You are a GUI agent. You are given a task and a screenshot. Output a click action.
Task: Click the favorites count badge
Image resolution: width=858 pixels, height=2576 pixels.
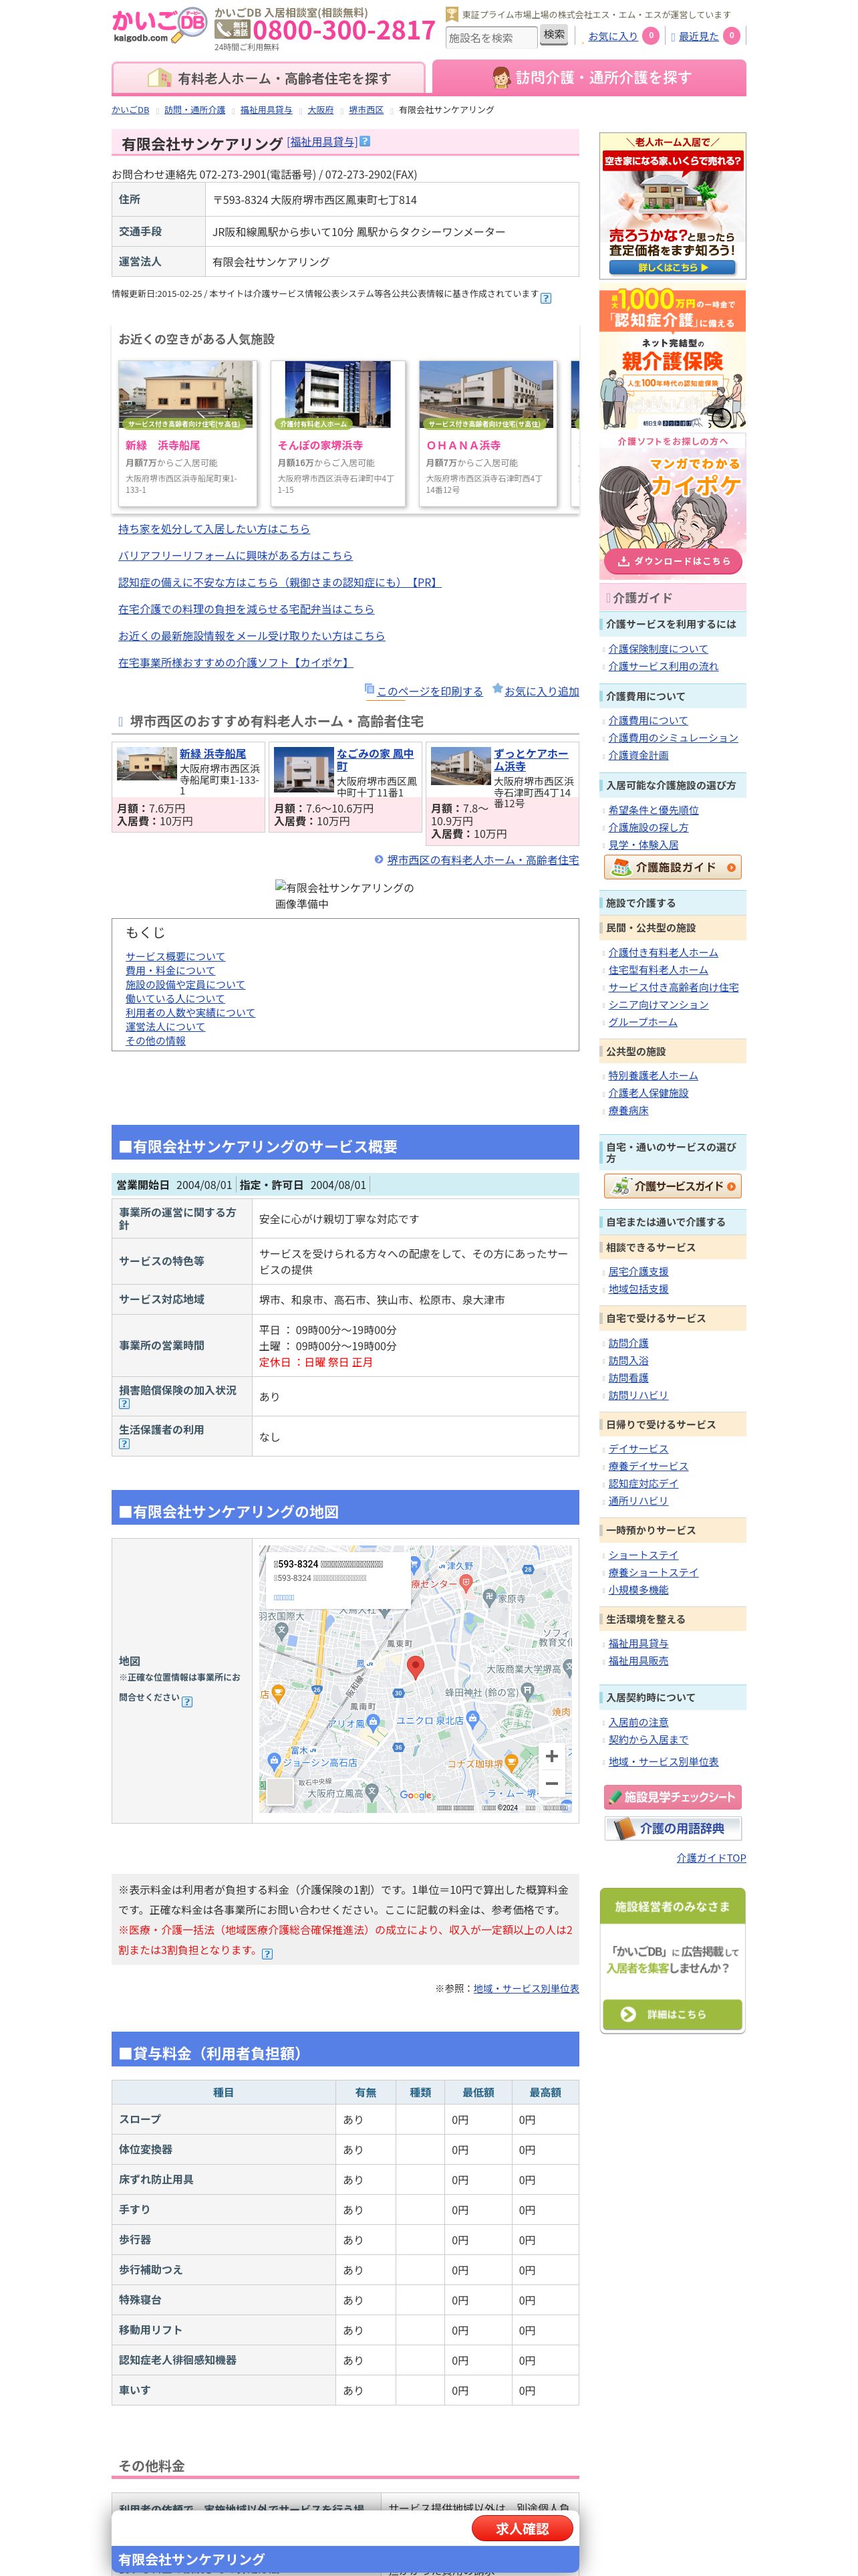pos(650,36)
